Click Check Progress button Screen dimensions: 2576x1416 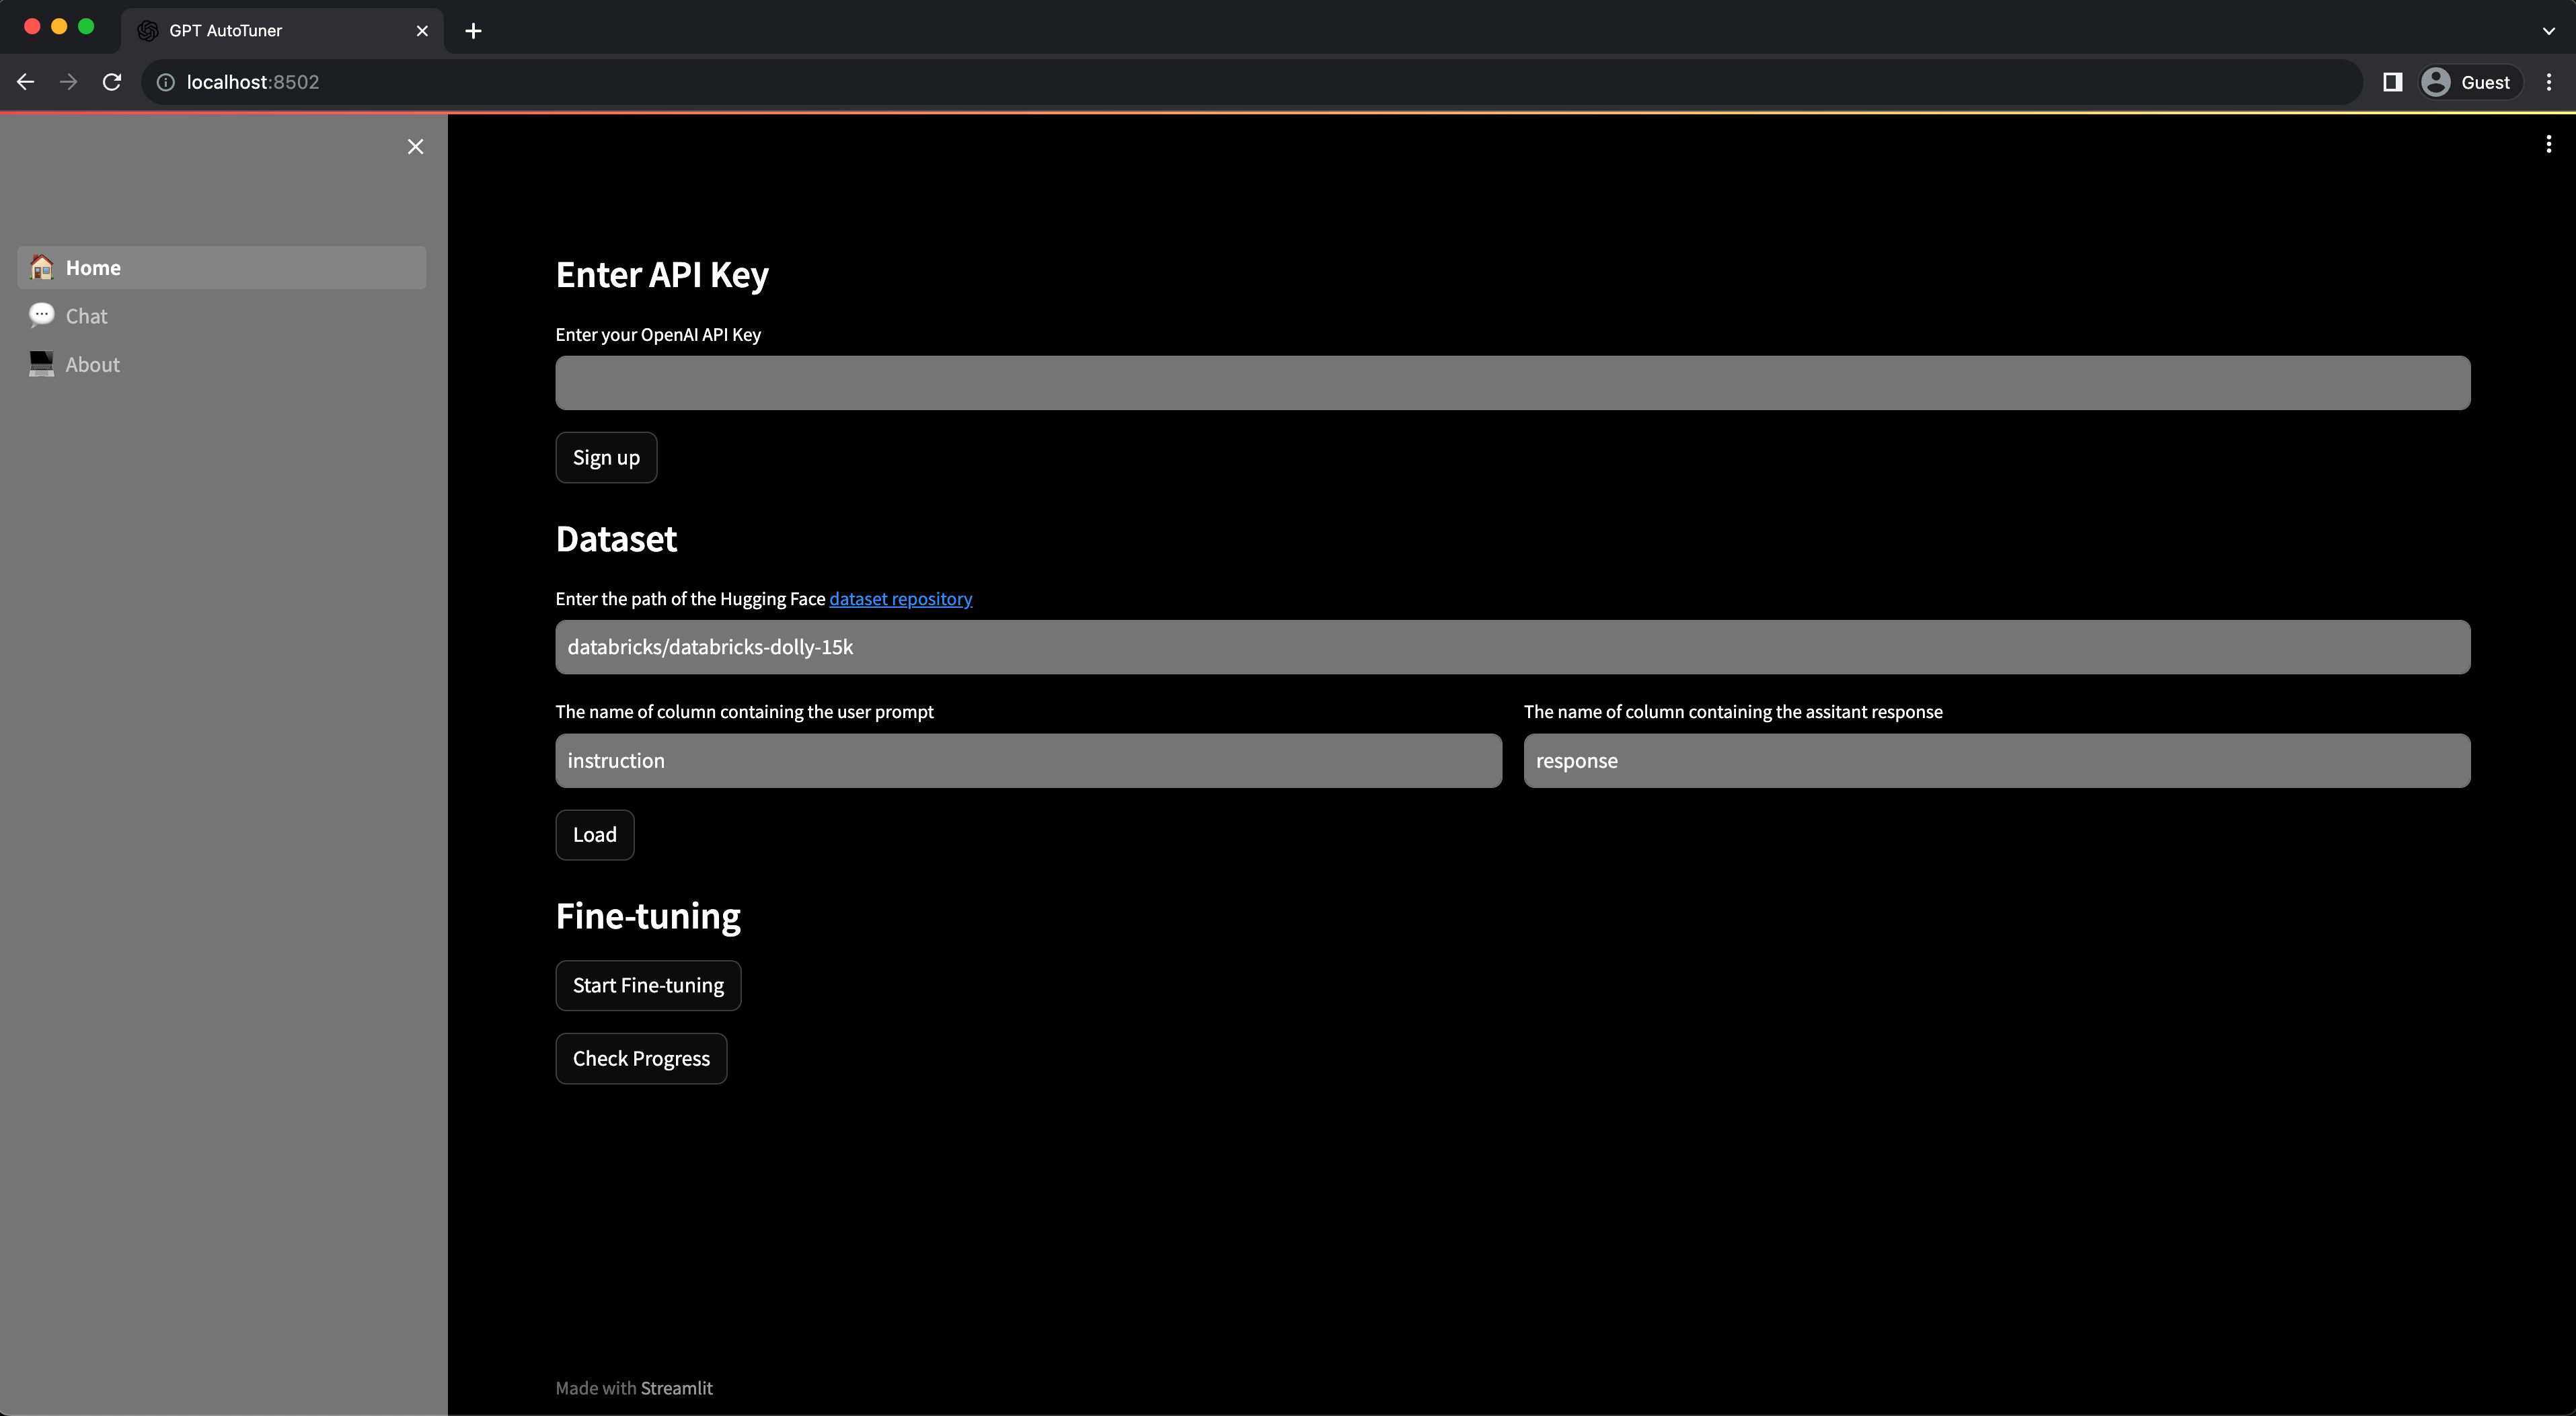point(641,1058)
